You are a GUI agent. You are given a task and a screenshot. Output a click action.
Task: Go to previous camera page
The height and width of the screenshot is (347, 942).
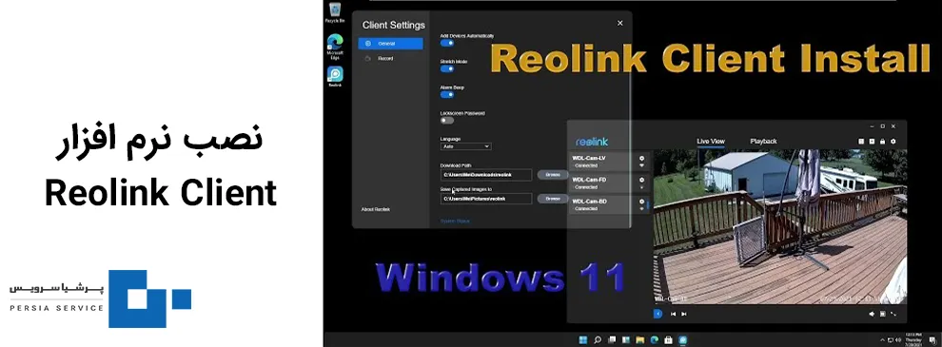click(674, 314)
